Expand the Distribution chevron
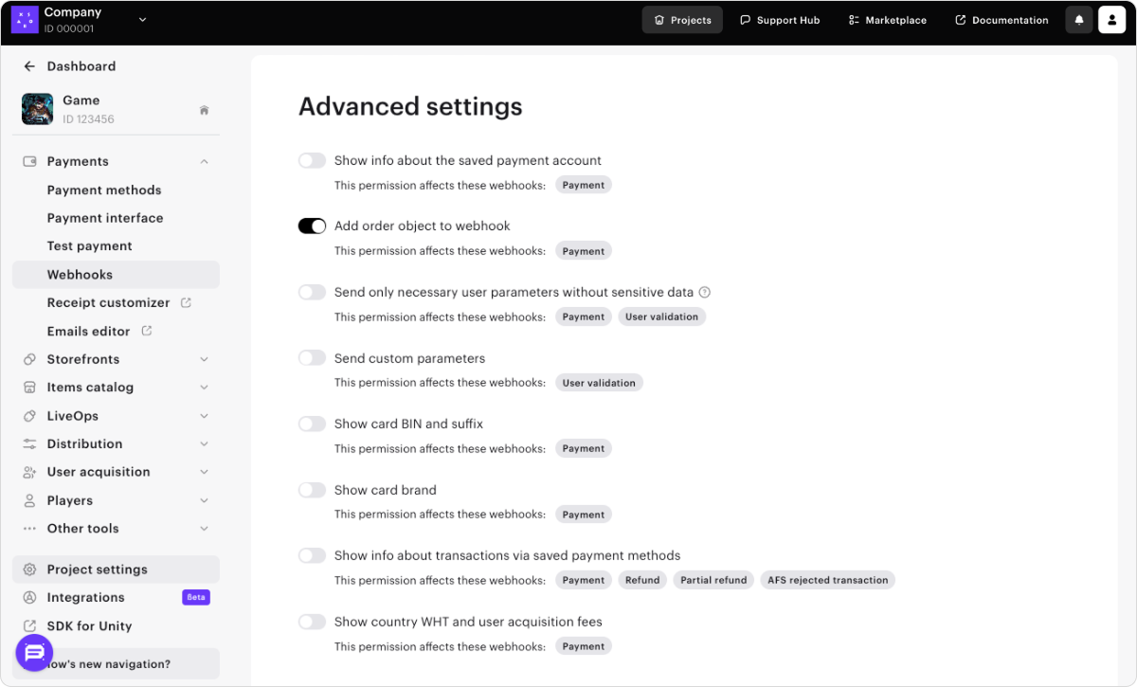 tap(205, 443)
